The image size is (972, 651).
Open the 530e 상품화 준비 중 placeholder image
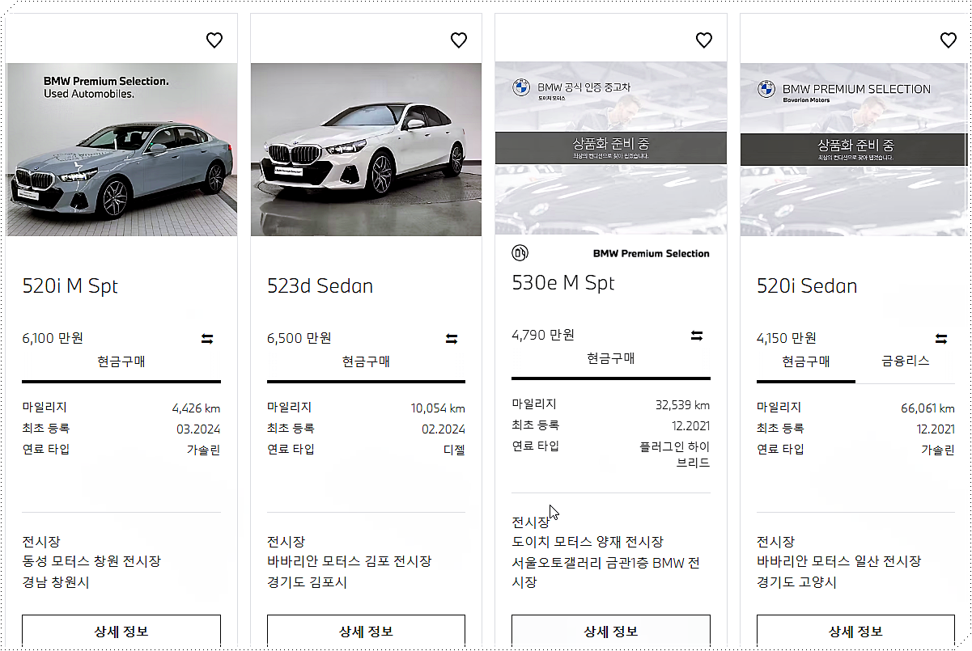pos(611,149)
